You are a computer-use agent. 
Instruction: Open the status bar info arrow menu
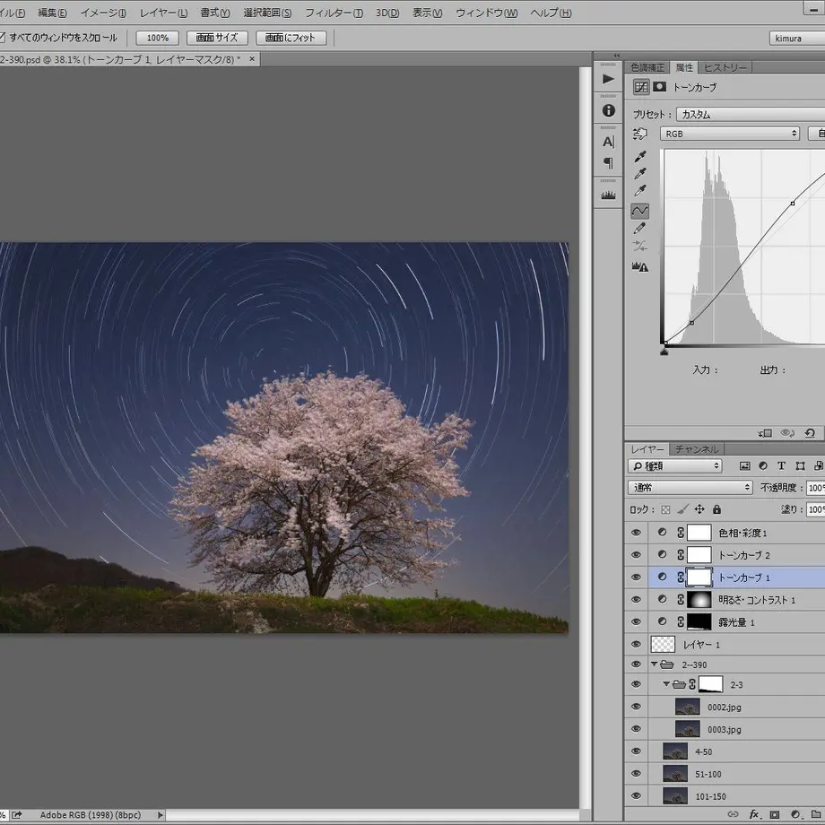tap(160, 815)
